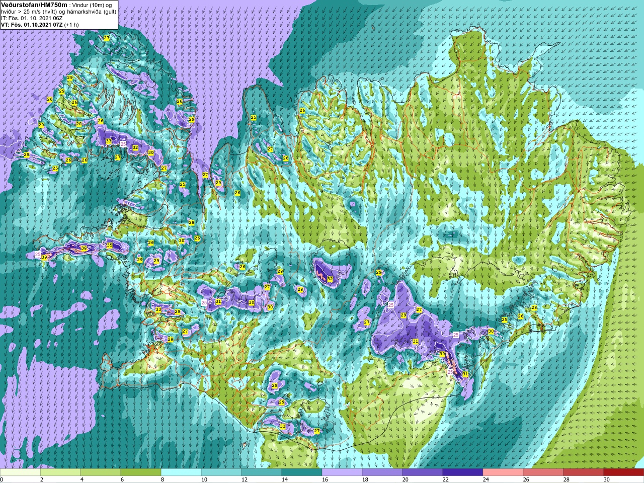Click the Veðurstofan/HM750m title text
Image resolution: width=644 pixels, height=483 pixels.
click(x=34, y=4)
